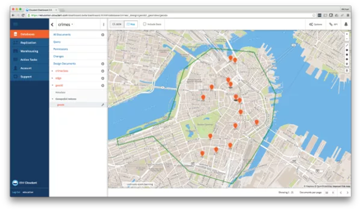Open Metadata under geodd

(x=60, y=93)
